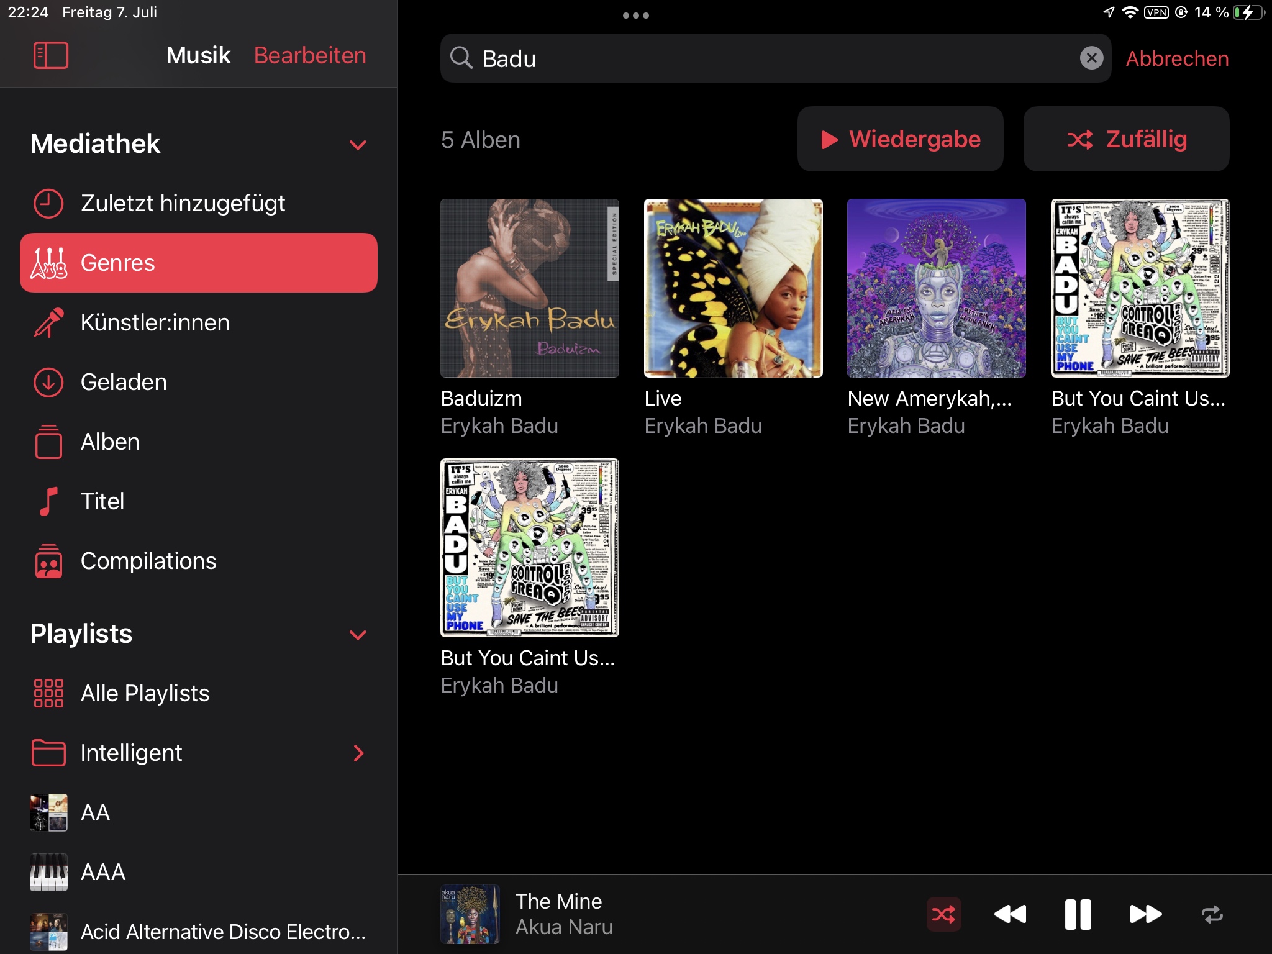The image size is (1272, 954).
Task: Open second-row But You Caint Use album
Action: pyautogui.click(x=530, y=548)
